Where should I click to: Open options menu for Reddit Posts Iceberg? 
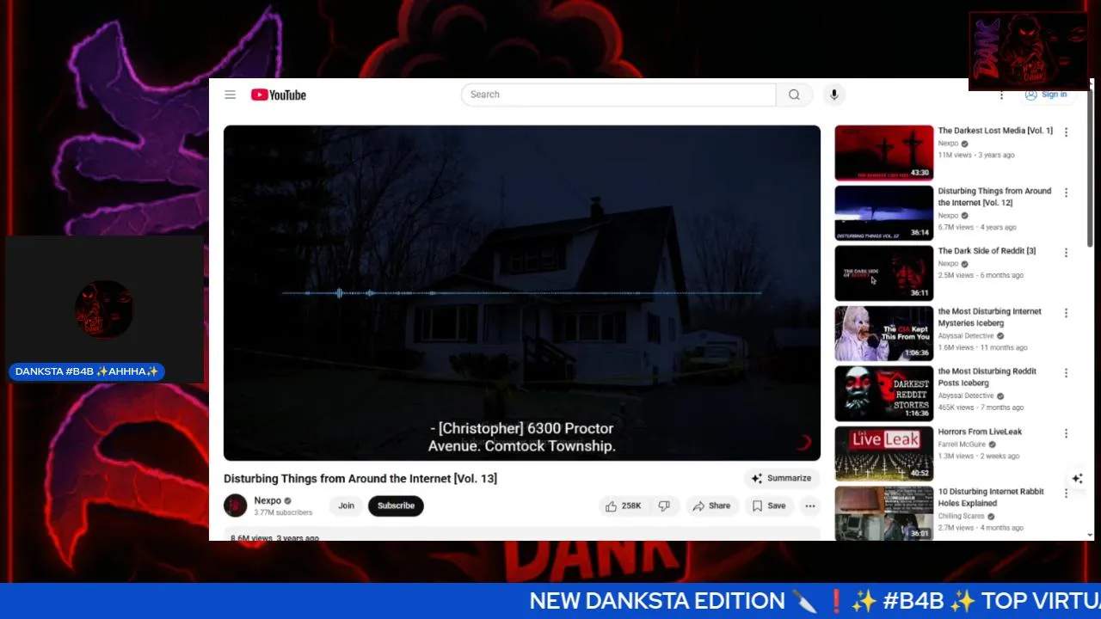tap(1066, 373)
